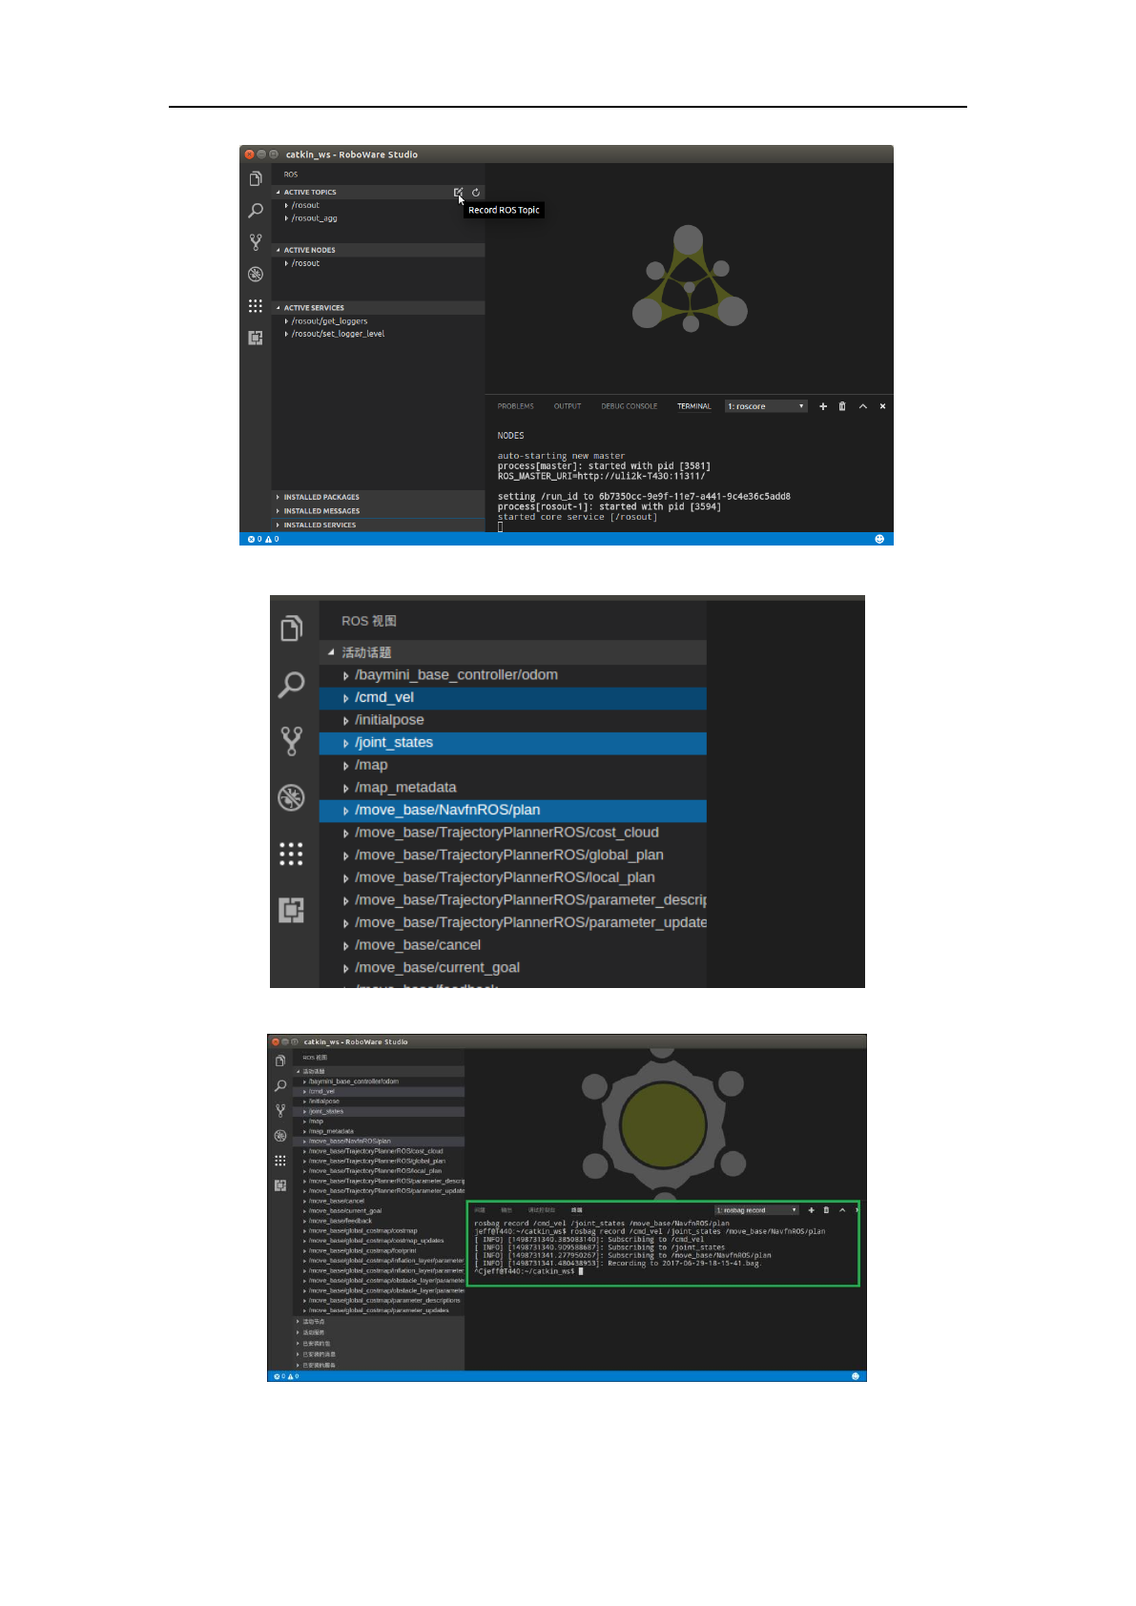Select /move_base/cancel in enlarged ROS 视图 panel
Screen dimensions: 1136x1606
click(512, 945)
